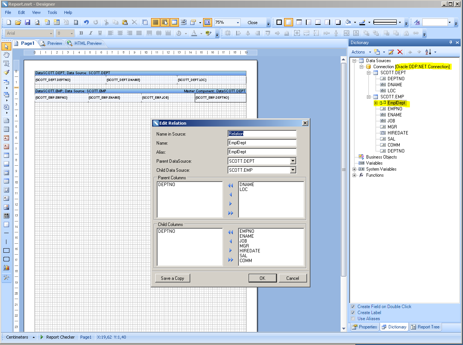The height and width of the screenshot is (345, 463).
Task: Select the Text editing tool in toolbox
Action: [6, 64]
